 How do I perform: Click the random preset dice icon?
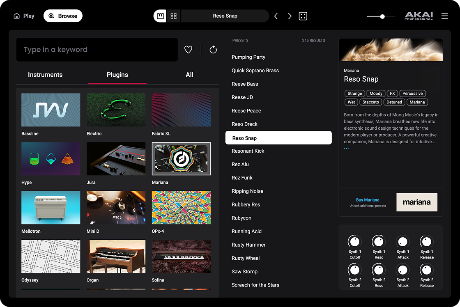303,16
